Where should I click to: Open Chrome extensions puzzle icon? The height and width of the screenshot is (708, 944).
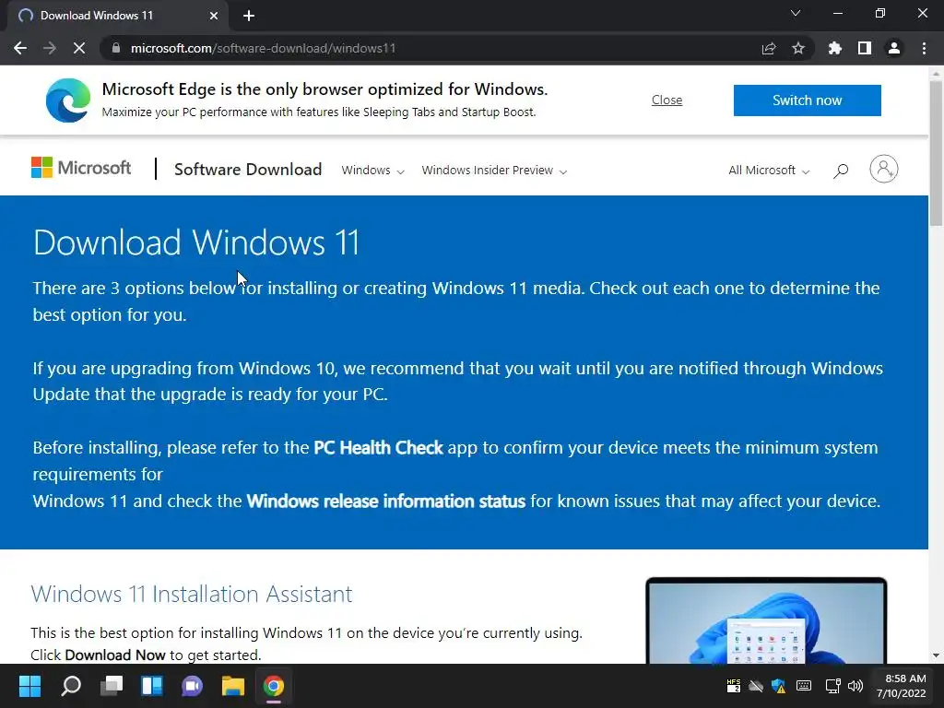tap(834, 48)
